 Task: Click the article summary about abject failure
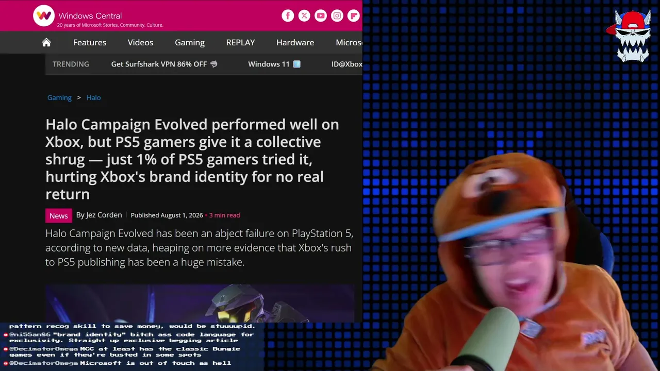(199, 248)
